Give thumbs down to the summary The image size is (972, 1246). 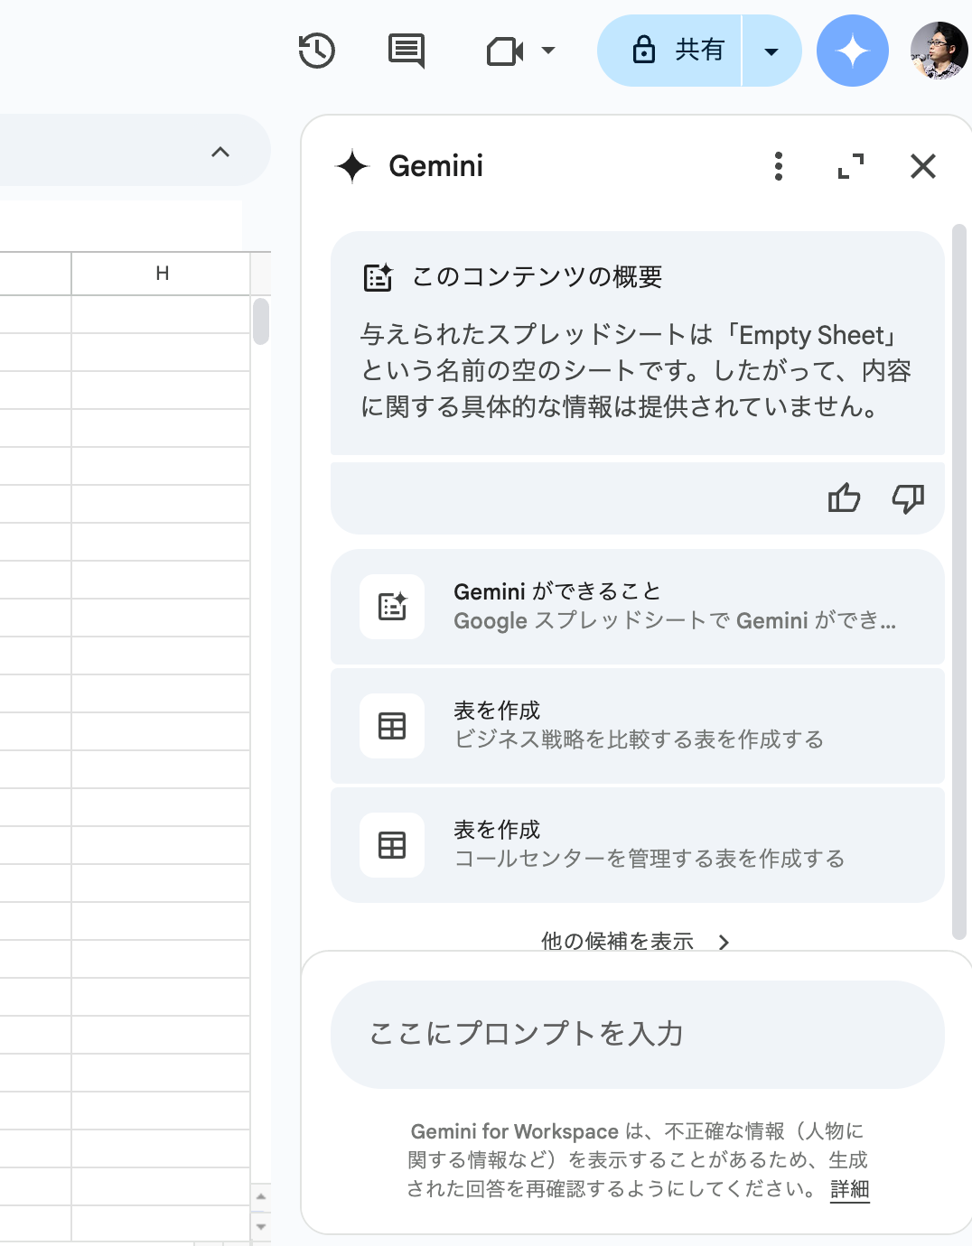pyautogui.click(x=908, y=497)
